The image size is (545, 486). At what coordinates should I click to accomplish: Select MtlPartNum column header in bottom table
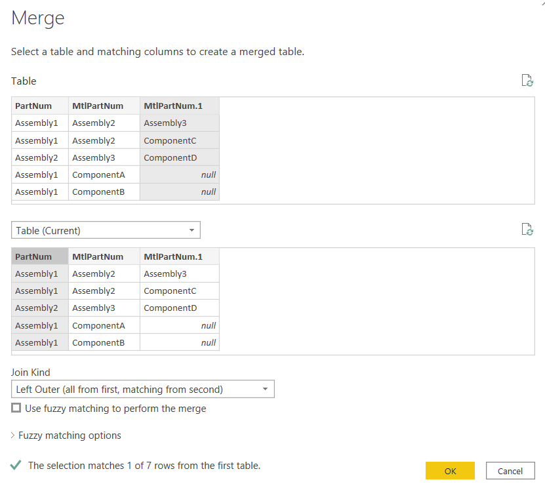pyautogui.click(x=104, y=256)
